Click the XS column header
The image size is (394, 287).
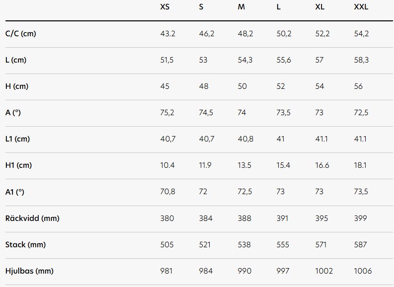tap(165, 7)
